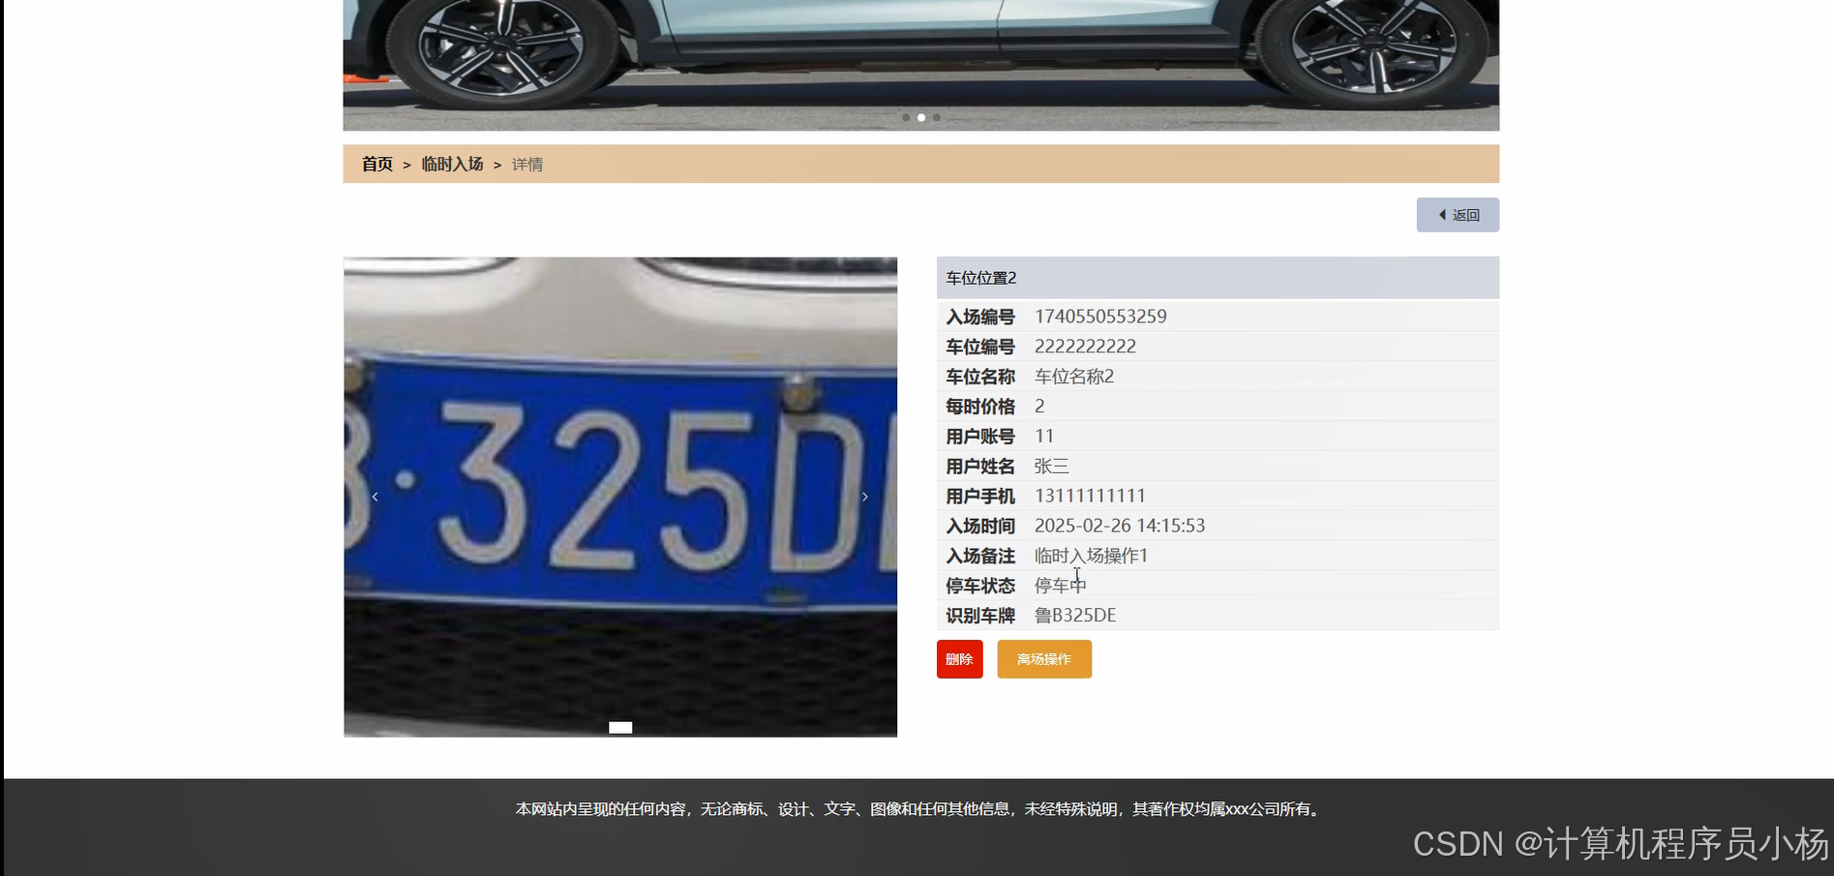
Task: Select parking status 停车中
Action: [x=1061, y=586]
